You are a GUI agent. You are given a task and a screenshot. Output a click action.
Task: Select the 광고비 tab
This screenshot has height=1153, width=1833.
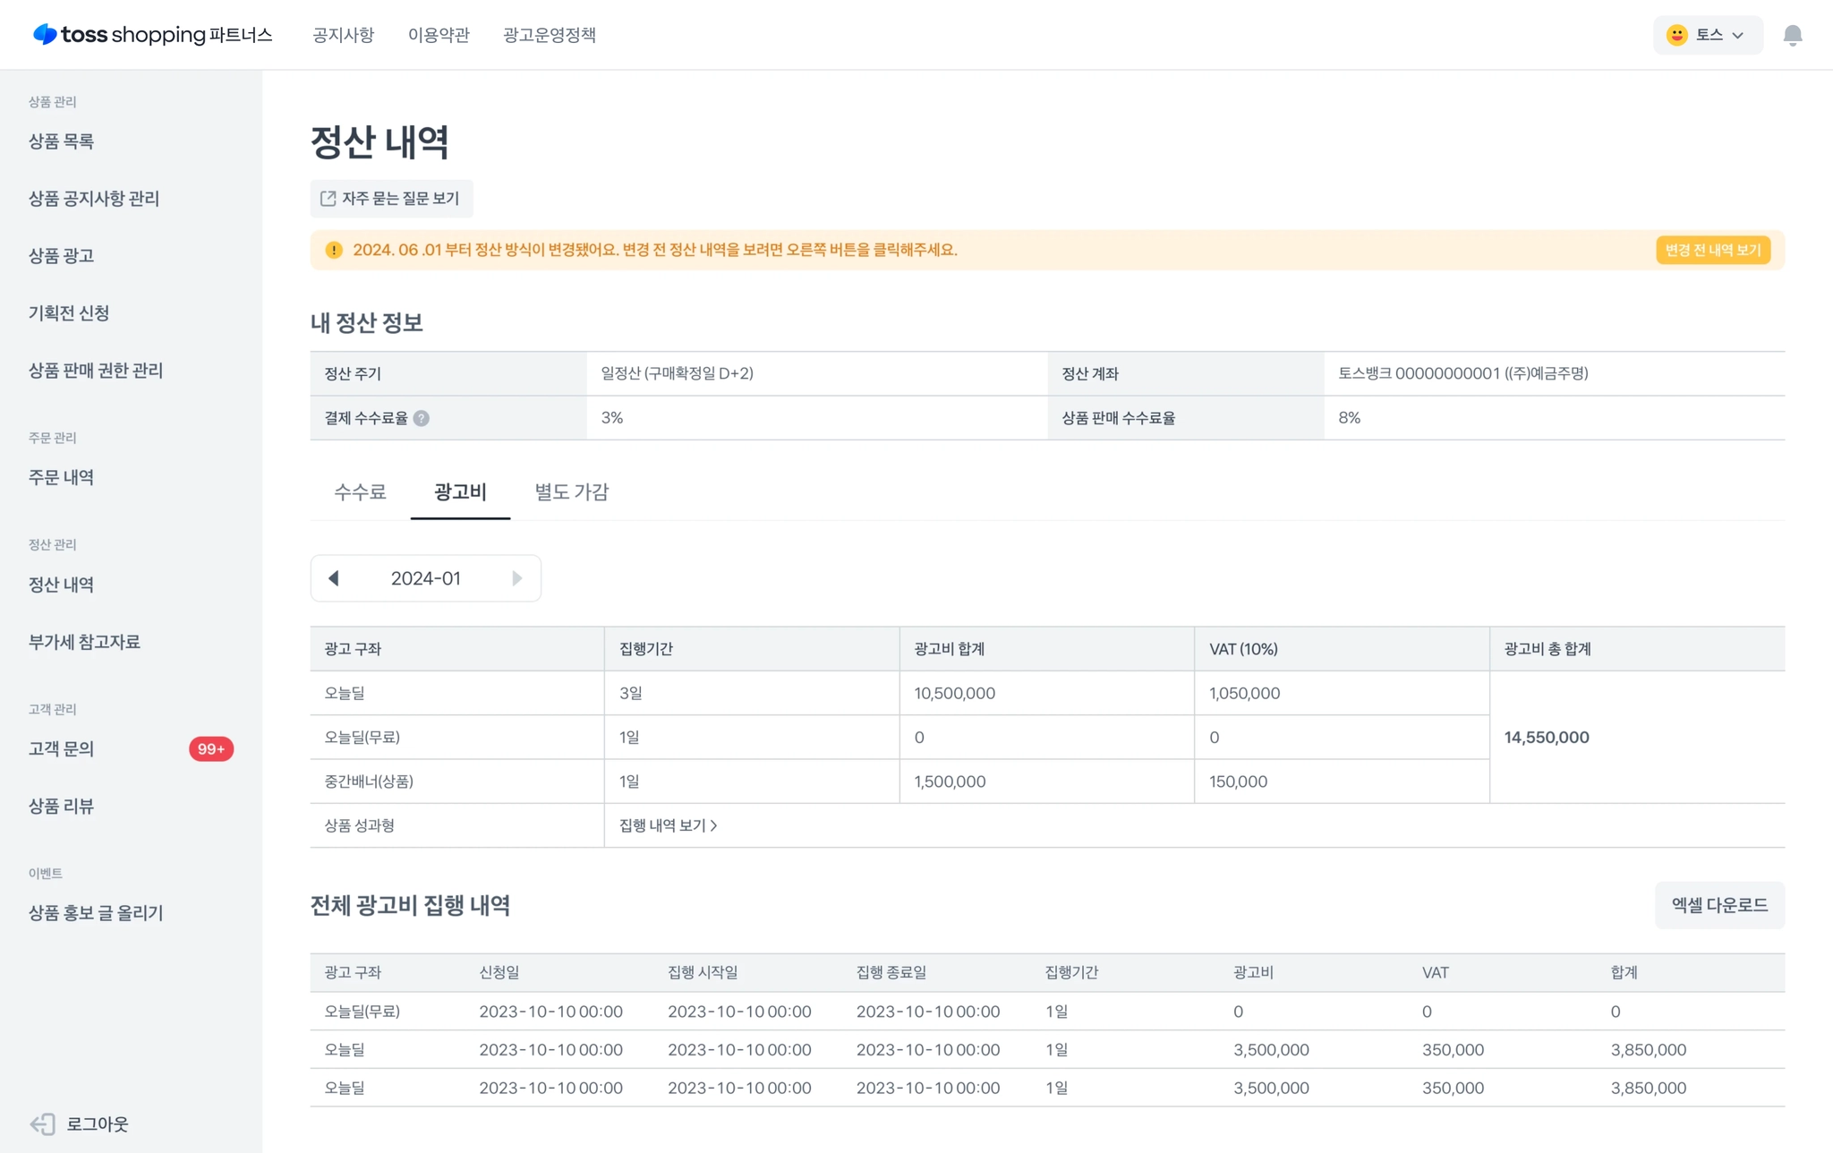pyautogui.click(x=460, y=491)
